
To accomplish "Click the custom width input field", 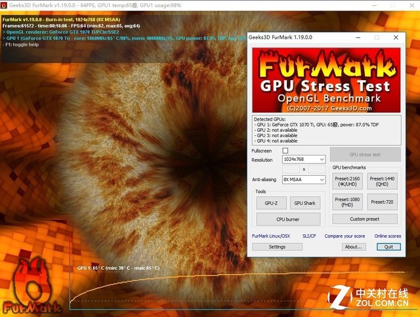I will (x=291, y=169).
